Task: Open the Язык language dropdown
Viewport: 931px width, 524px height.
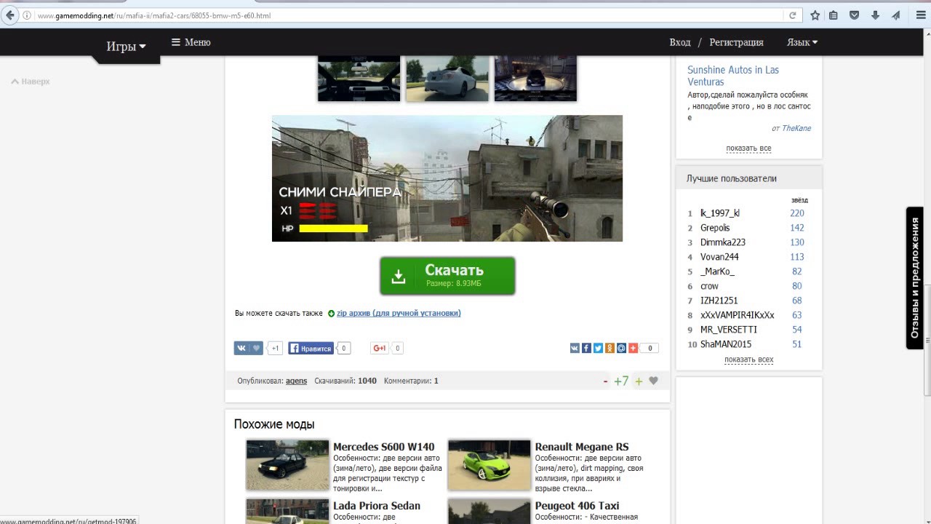Action: (802, 42)
